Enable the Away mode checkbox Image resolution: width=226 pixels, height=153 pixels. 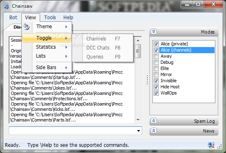pyautogui.click(x=156, y=56)
